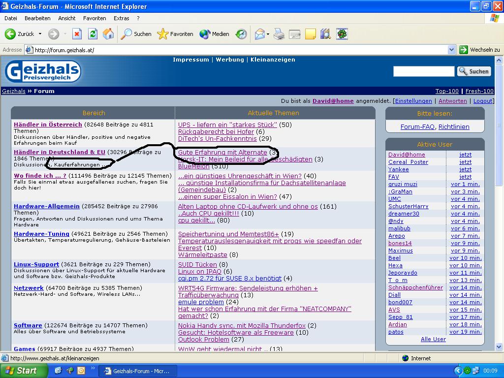Click the Suchen button next to search box
The width and height of the screenshot is (504, 378).
coord(474,71)
